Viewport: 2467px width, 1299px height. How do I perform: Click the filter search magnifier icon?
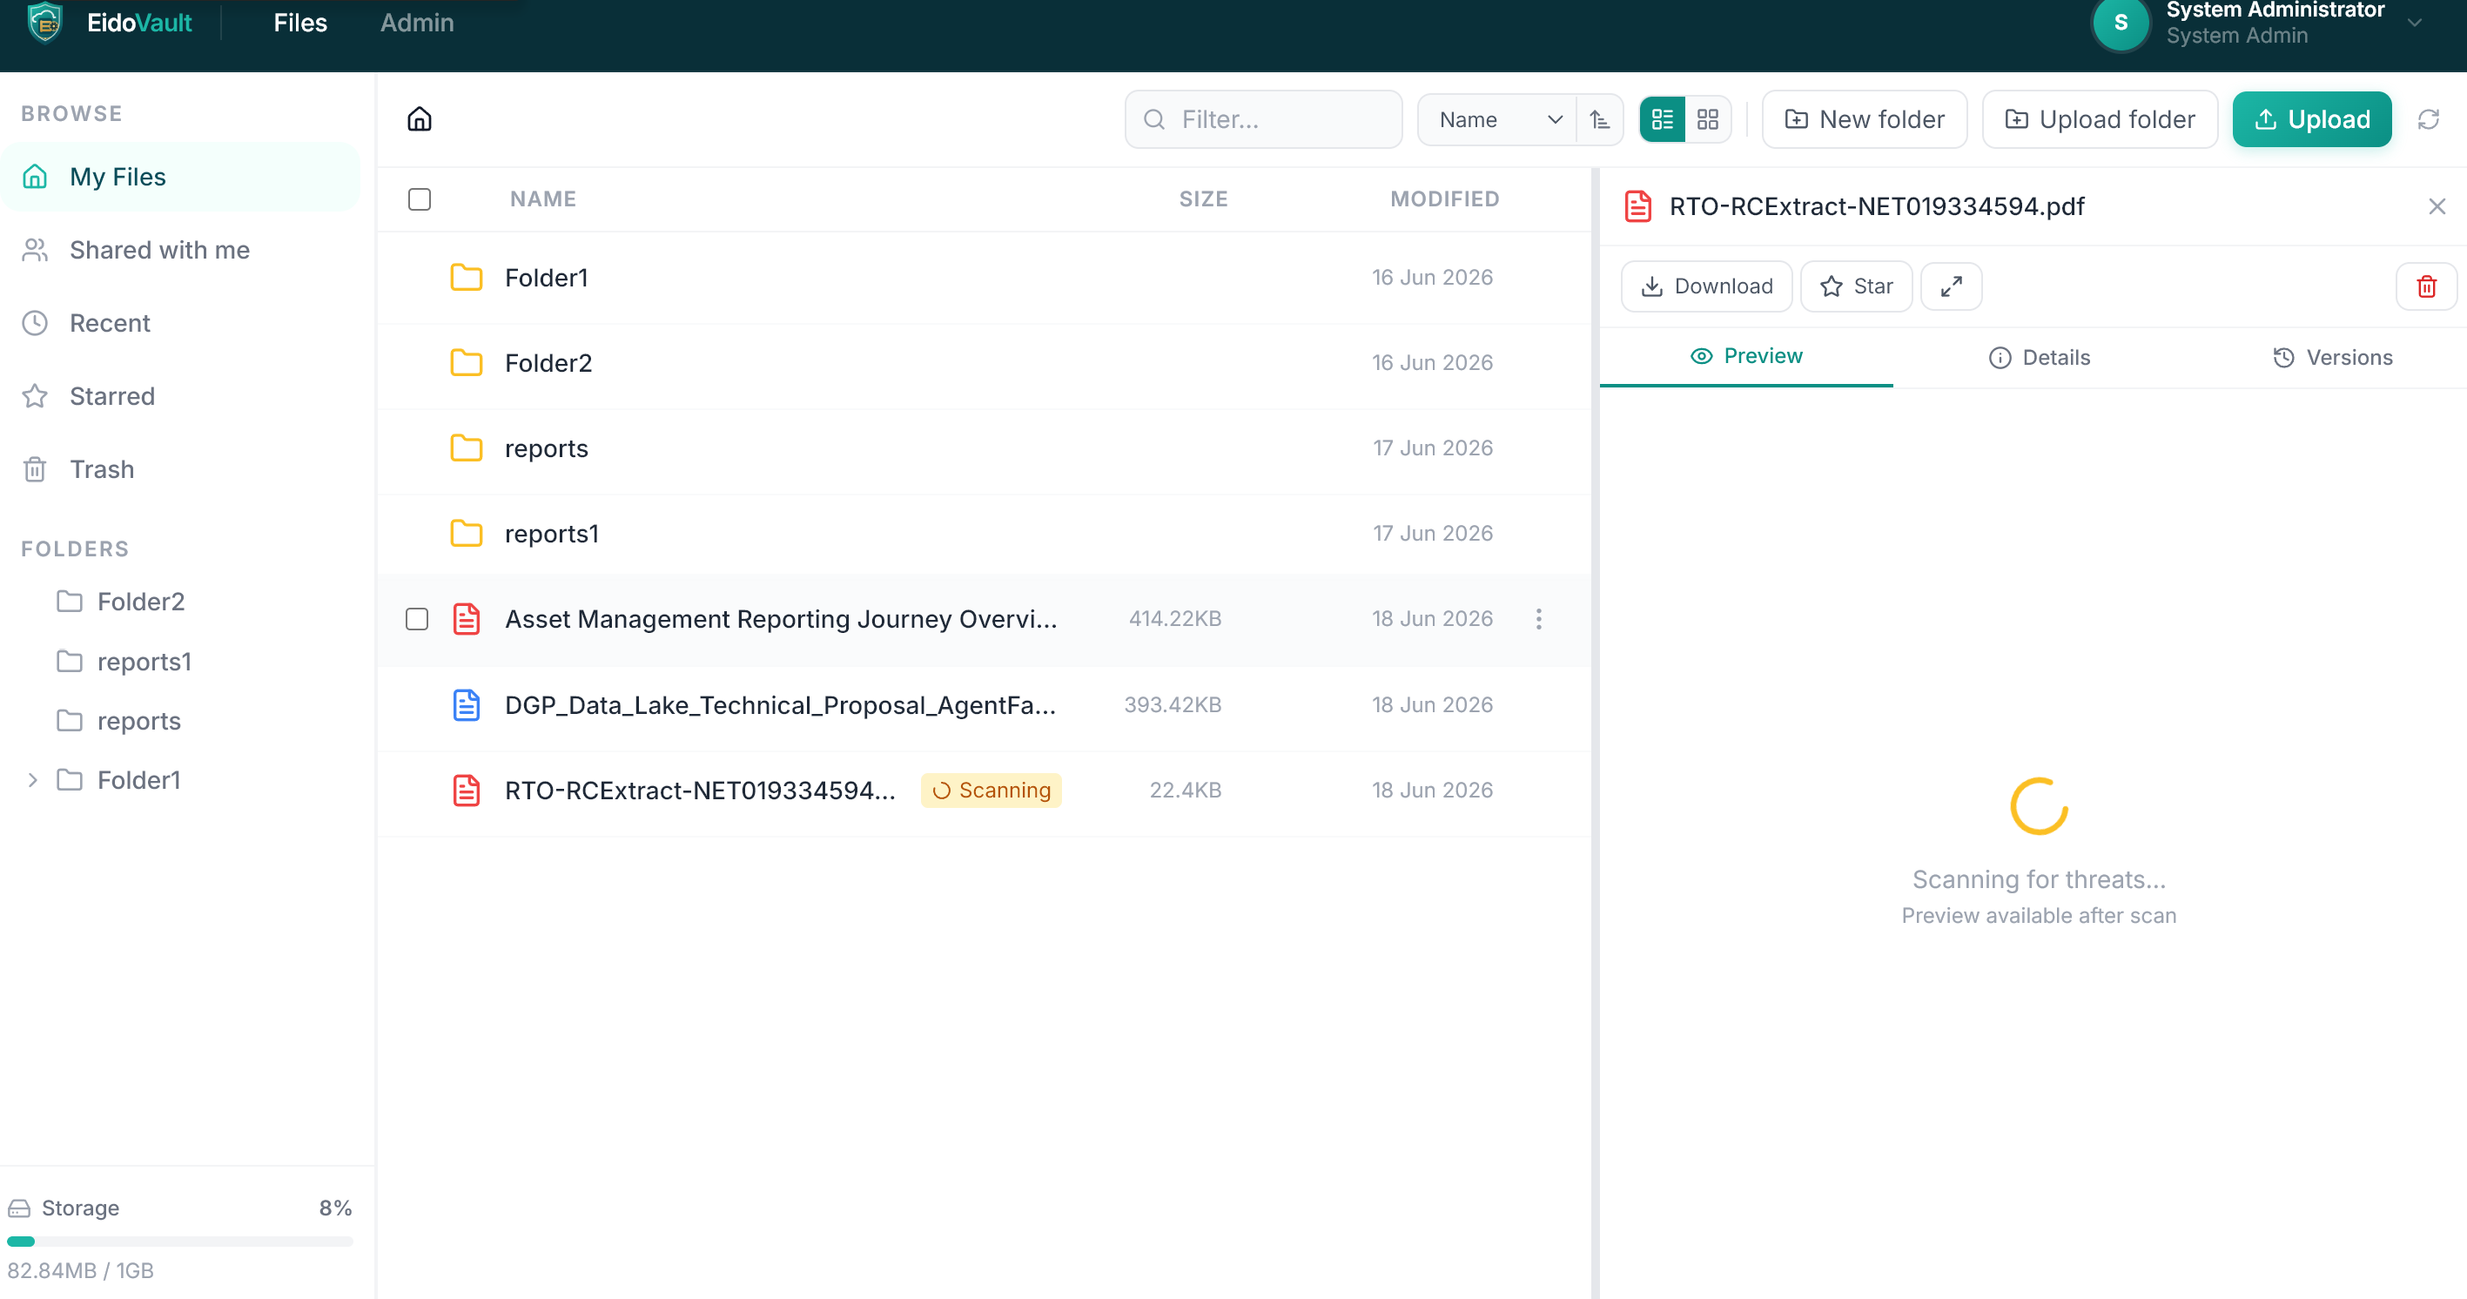(1154, 118)
